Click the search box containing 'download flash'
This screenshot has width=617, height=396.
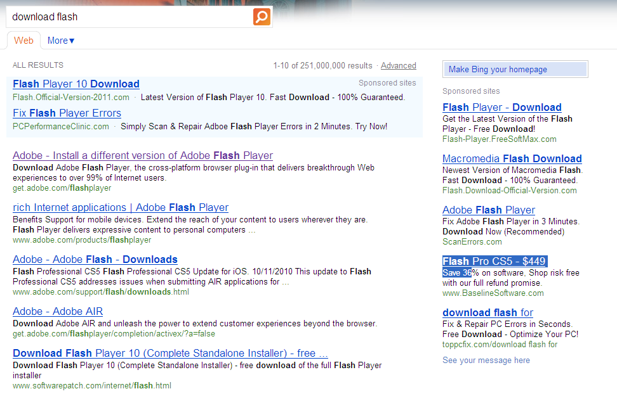[x=130, y=17]
